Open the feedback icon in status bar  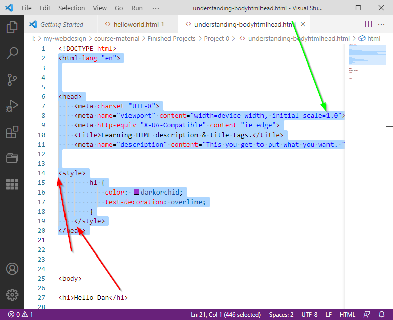[x=367, y=314]
